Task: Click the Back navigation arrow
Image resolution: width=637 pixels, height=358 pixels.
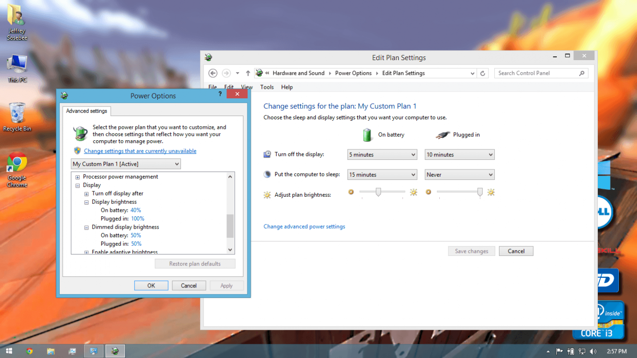Action: coord(213,73)
